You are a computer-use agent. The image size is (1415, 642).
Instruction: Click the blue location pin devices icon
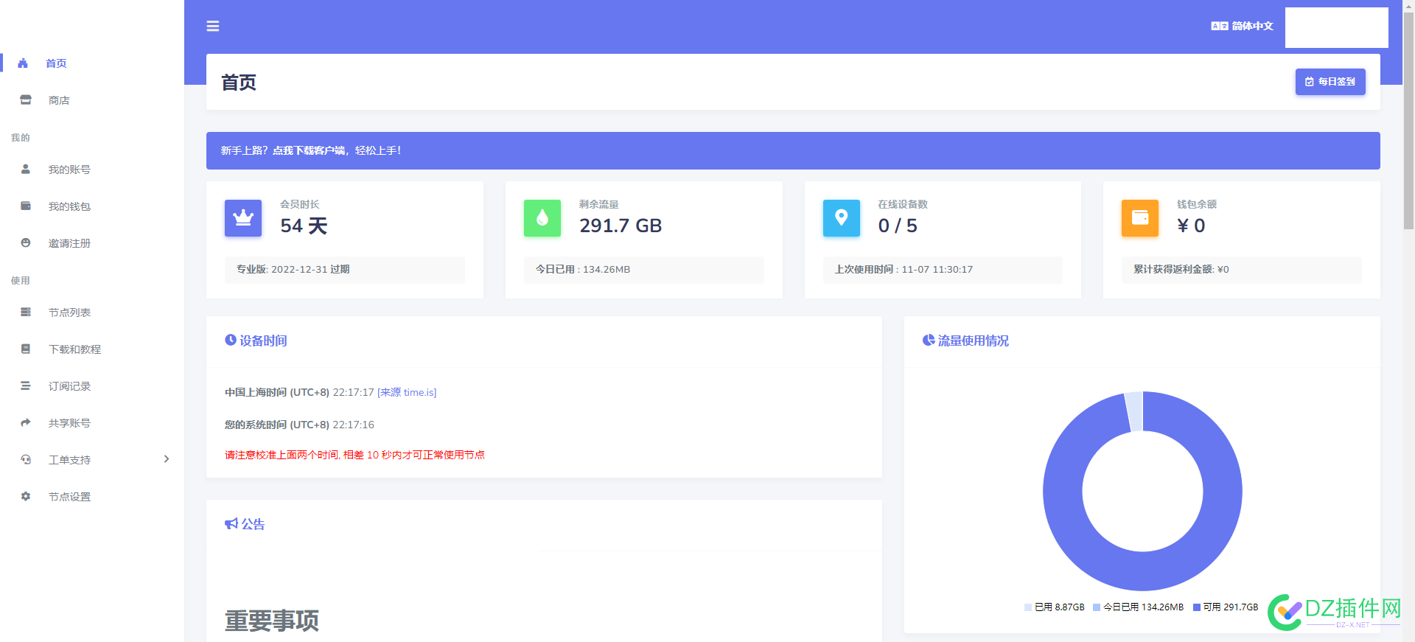point(842,218)
